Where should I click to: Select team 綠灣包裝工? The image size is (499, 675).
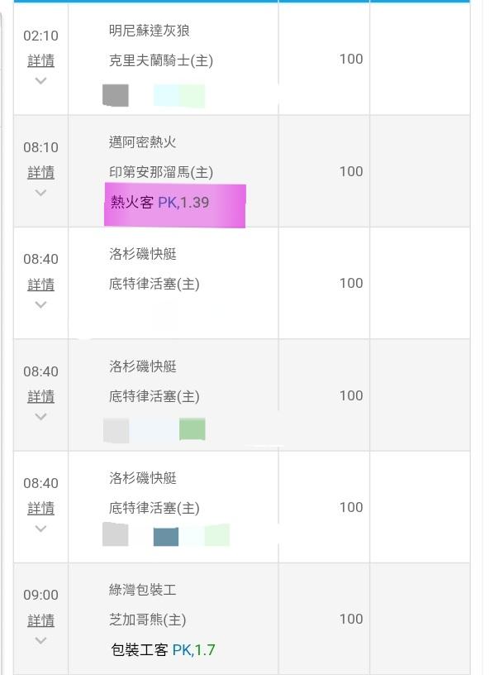click(x=142, y=590)
